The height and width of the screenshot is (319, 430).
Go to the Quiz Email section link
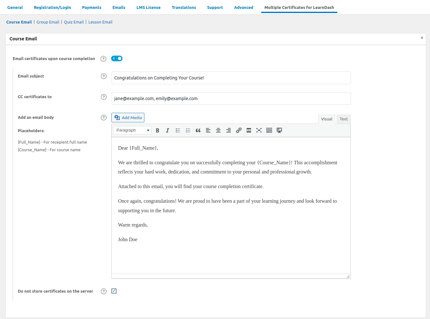[x=74, y=22]
